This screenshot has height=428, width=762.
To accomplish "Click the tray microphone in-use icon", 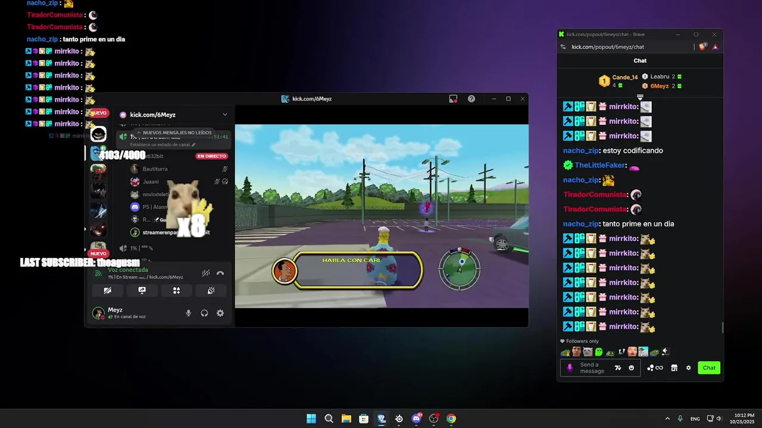I will (x=680, y=418).
